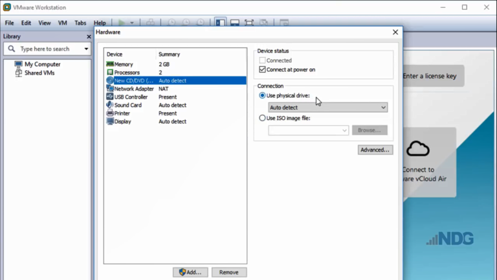Click the magnifier icon in Library search
This screenshot has width=497, height=280.
pos(12,49)
